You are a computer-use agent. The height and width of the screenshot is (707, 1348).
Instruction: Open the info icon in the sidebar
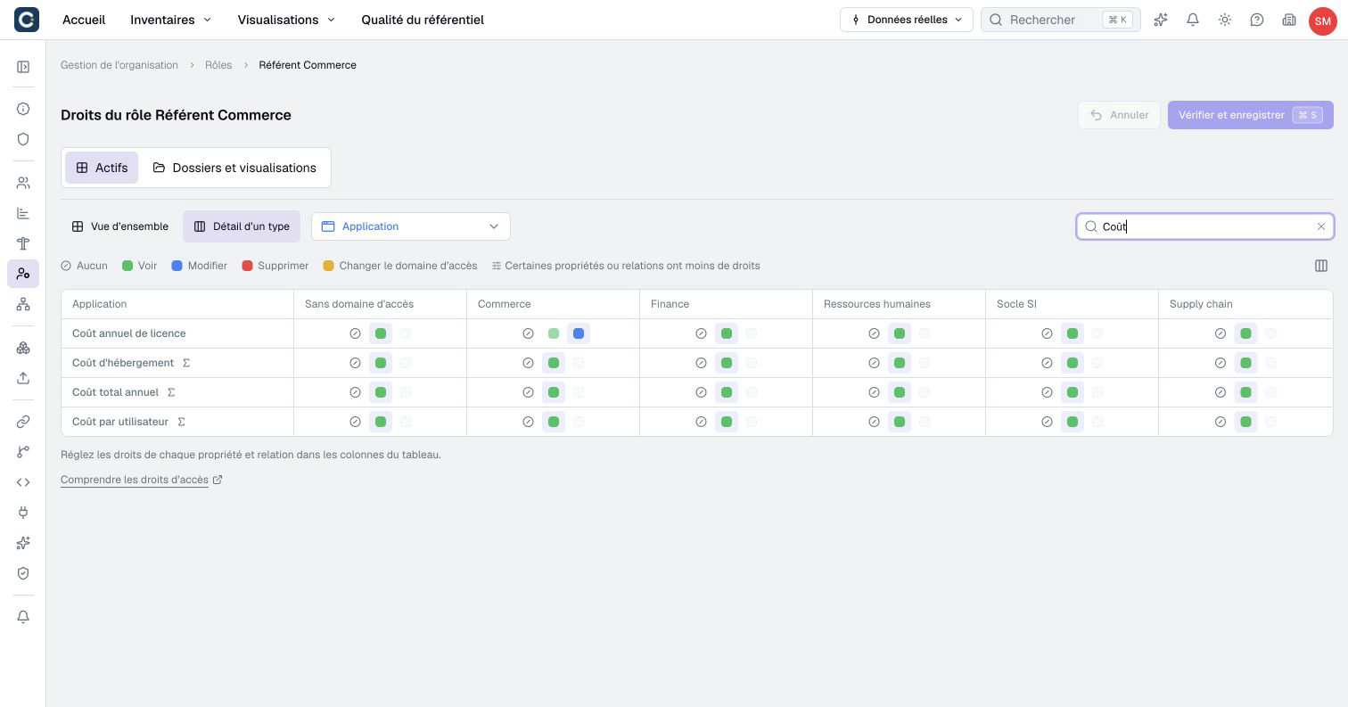point(23,109)
